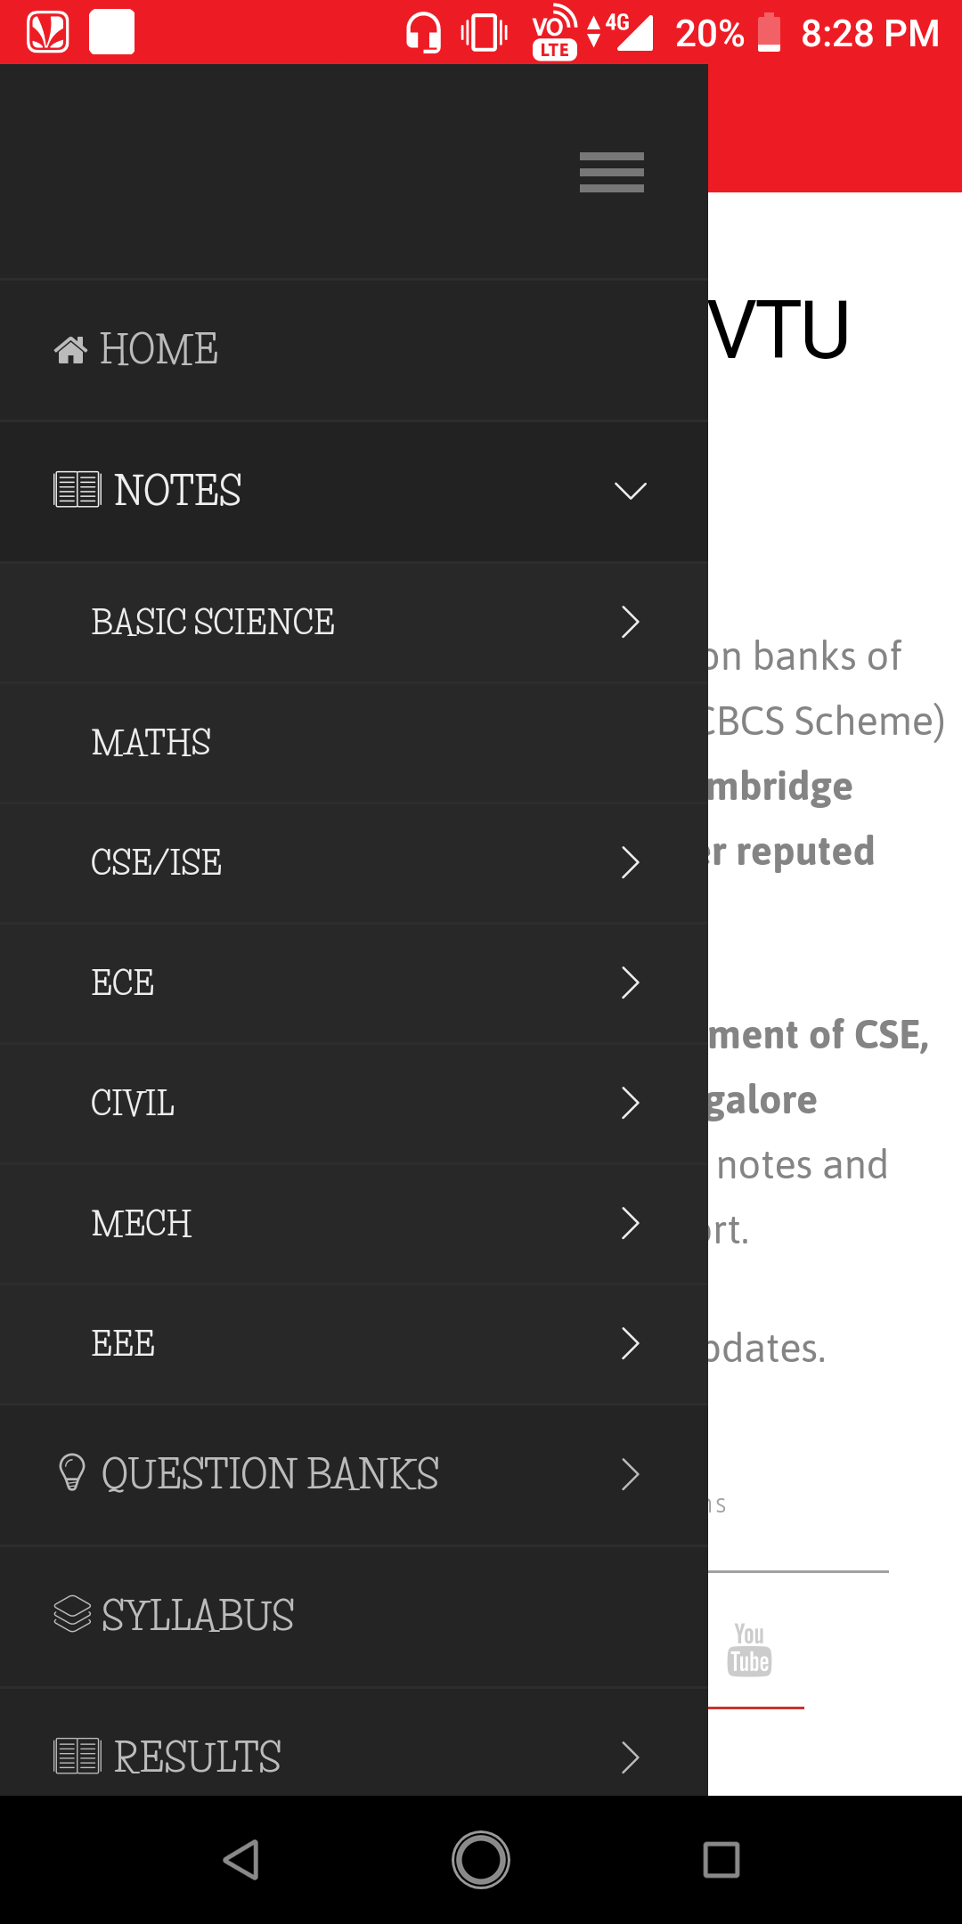Tap the Android recent apps square
The width and height of the screenshot is (962, 1924).
click(721, 1860)
